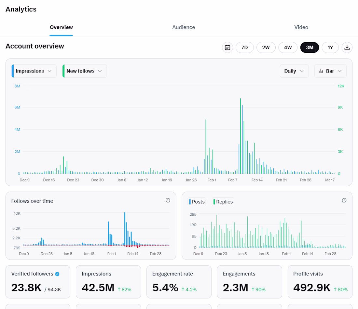
Task: Expand the Impressions metric dropdown
Action: coord(34,71)
